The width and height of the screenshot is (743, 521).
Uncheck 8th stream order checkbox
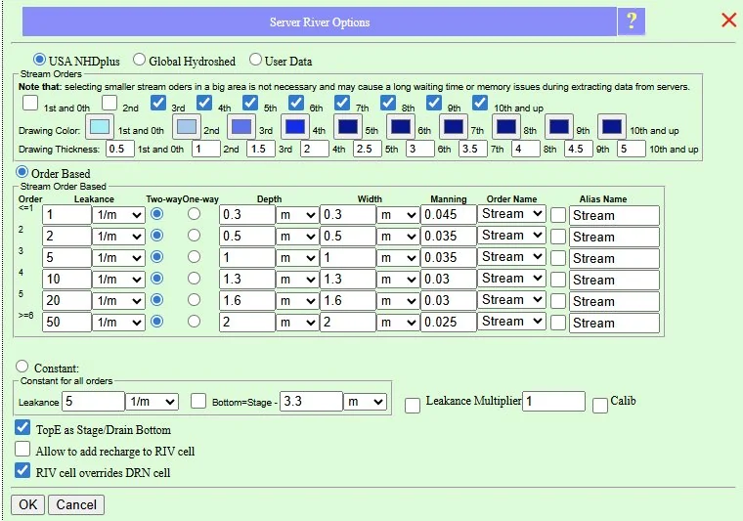pos(388,103)
